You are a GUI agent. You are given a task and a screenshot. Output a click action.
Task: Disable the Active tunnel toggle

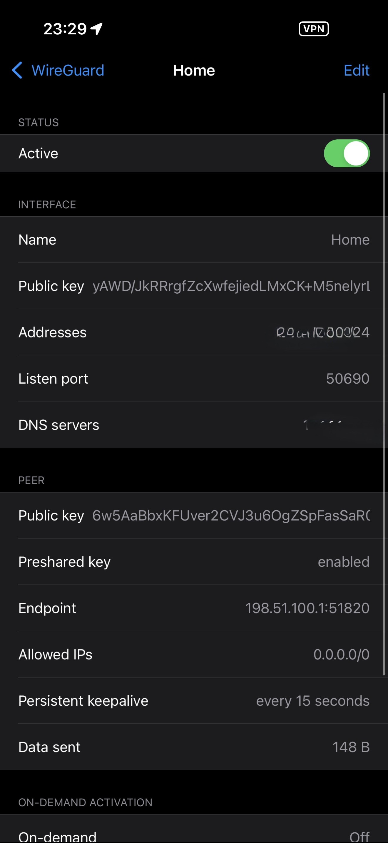(347, 153)
